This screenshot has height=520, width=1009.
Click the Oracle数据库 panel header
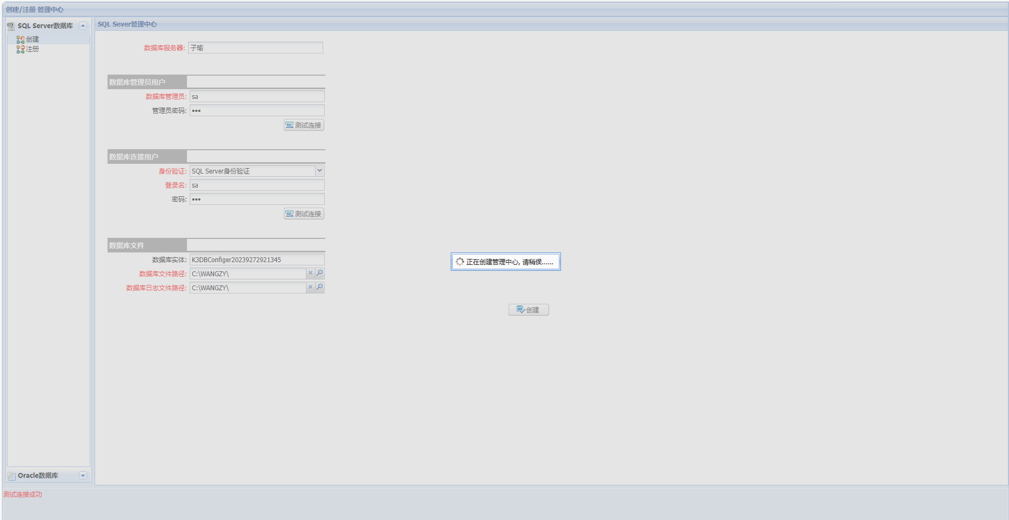tap(48, 476)
